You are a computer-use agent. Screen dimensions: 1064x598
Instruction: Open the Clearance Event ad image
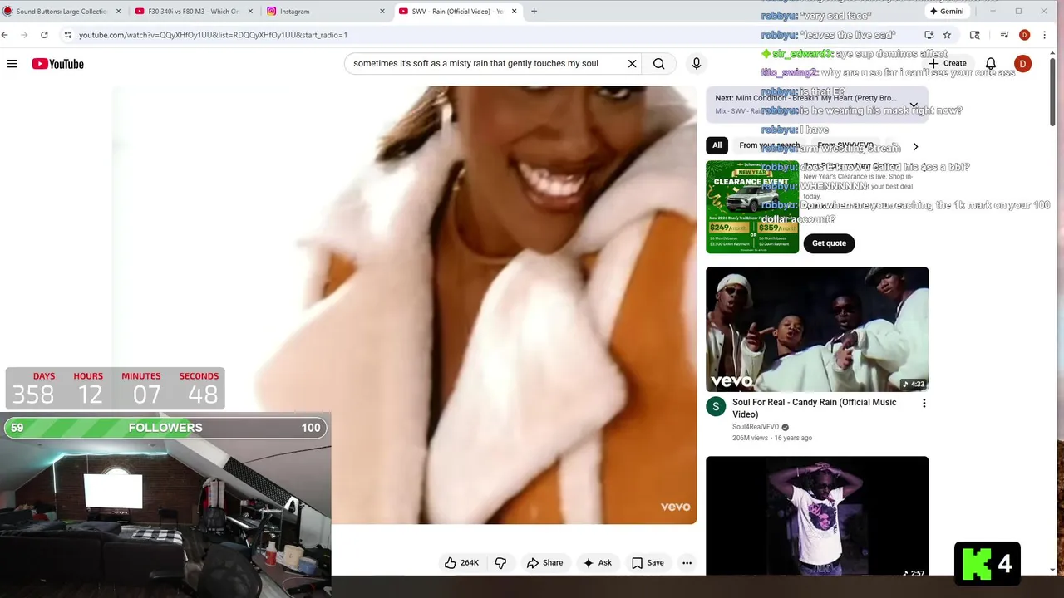click(x=752, y=207)
